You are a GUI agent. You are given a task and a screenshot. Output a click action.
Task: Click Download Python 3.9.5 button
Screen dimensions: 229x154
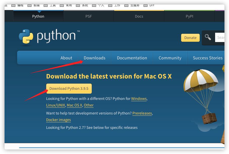[x=69, y=88]
